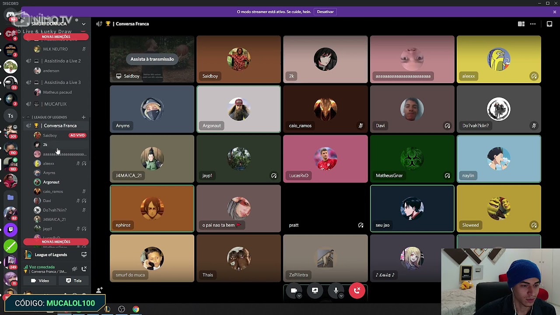The width and height of the screenshot is (560, 315).
Task: Open blue folder icon in server list
Action: pyautogui.click(x=10, y=197)
